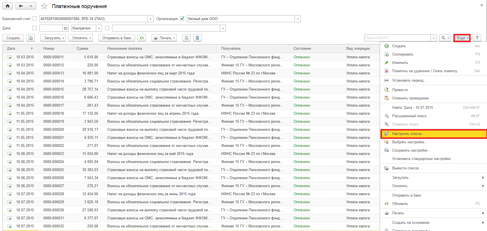Select Установить стандартные настройки menu entry
The image size is (487, 231).
coord(433,159)
